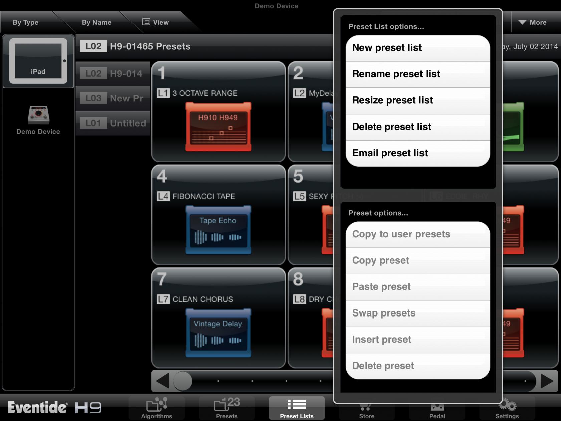The height and width of the screenshot is (421, 561).
Task: Click the L2 badge beside MyDelay
Action: pyautogui.click(x=300, y=93)
